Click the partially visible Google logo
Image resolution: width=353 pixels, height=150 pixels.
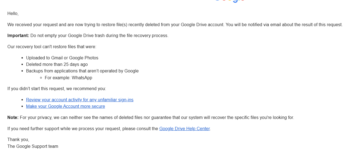coord(230,1)
